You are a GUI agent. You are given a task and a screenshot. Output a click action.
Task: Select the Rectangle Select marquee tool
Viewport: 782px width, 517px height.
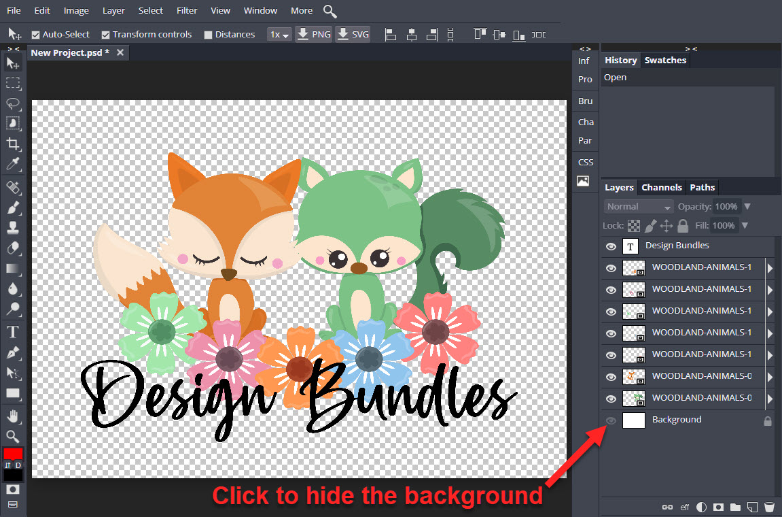(13, 83)
